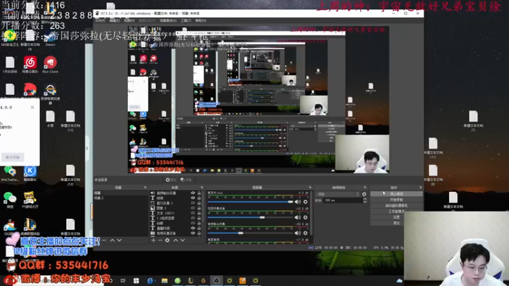
Task: Click OBS icon in taskbar
Action: [x=216, y=280]
